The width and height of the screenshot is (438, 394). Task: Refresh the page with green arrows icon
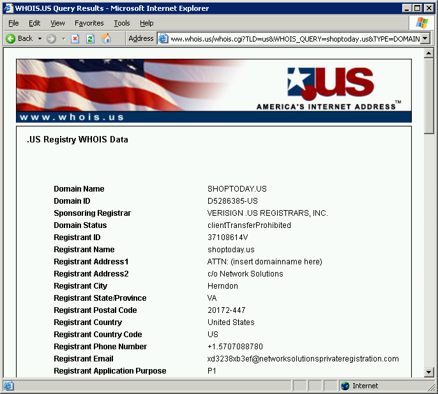90,38
